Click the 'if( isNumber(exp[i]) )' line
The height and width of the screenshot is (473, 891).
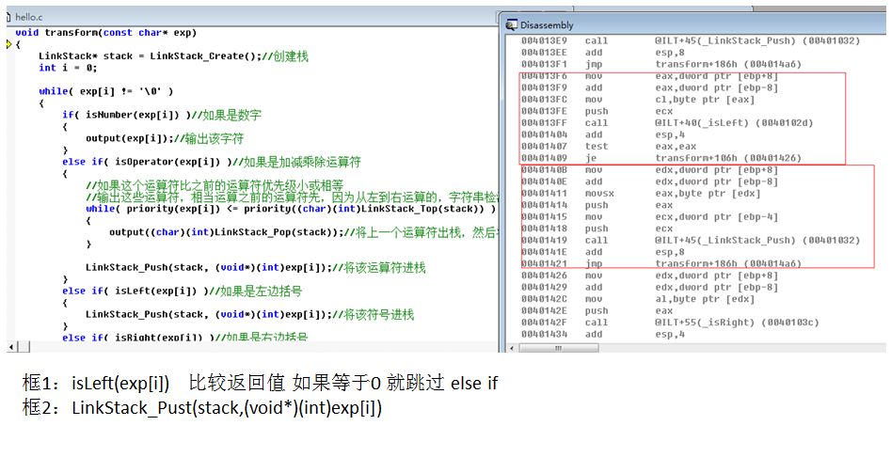pos(162,115)
